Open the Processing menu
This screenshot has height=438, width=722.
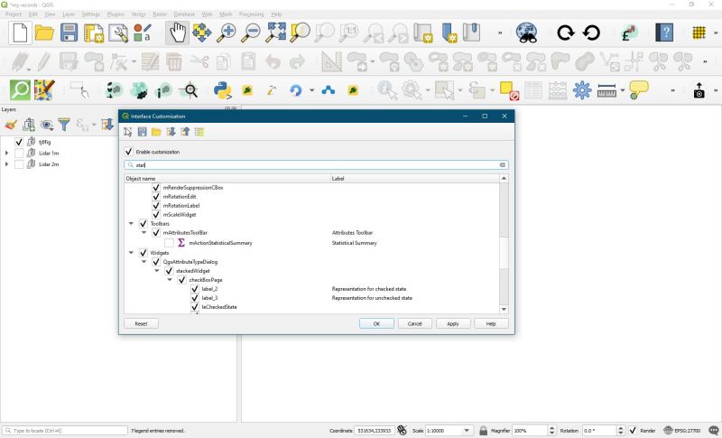point(251,14)
